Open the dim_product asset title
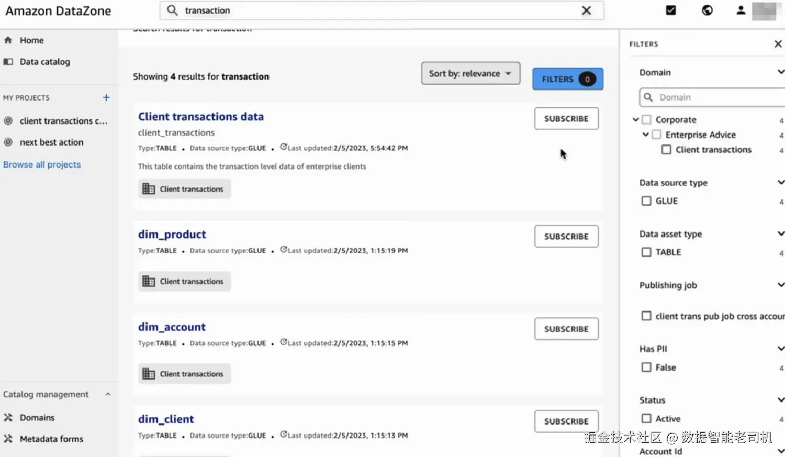This screenshot has width=785, height=457. 172,235
